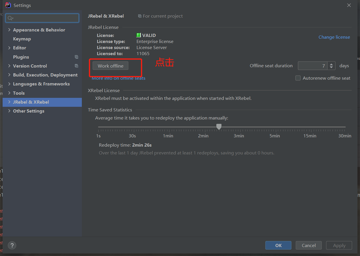The image size is (360, 256).
Task: Expand Languages & Frameworks section
Action: [9, 84]
